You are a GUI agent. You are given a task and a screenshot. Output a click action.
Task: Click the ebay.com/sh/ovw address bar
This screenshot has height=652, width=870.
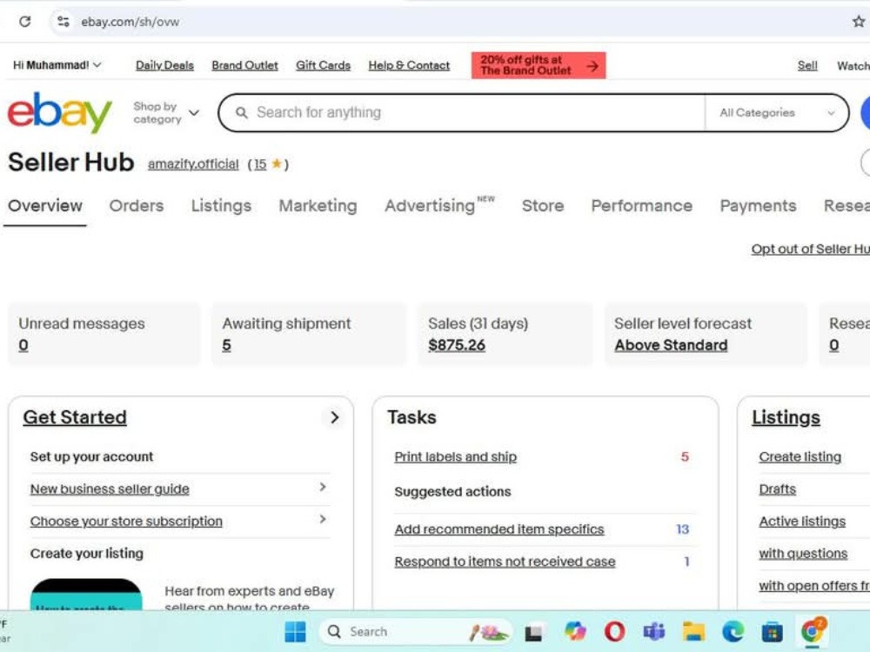(130, 23)
